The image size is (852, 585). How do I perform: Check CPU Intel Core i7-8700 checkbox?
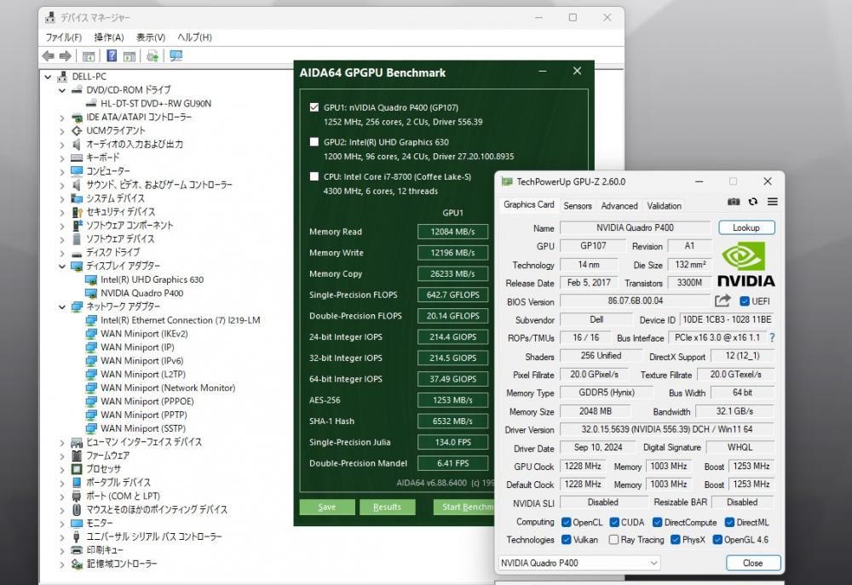click(314, 176)
